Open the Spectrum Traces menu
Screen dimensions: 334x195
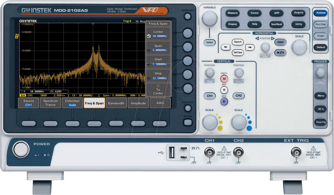(x=50, y=103)
